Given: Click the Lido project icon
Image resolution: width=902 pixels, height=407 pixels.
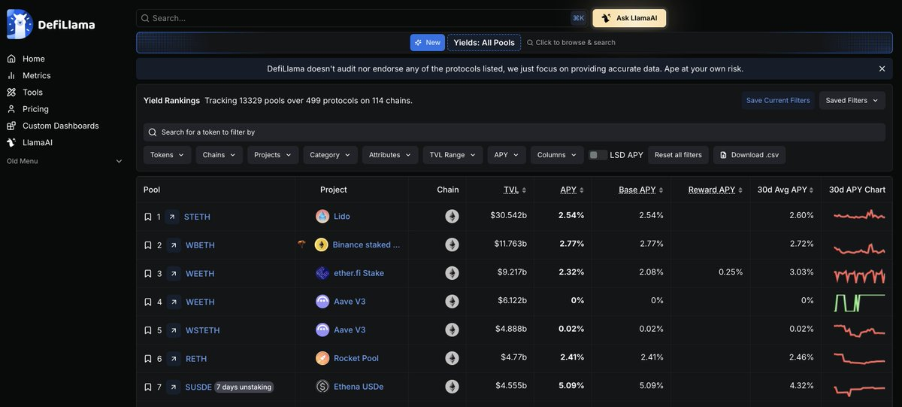Looking at the screenshot, I should coord(322,217).
